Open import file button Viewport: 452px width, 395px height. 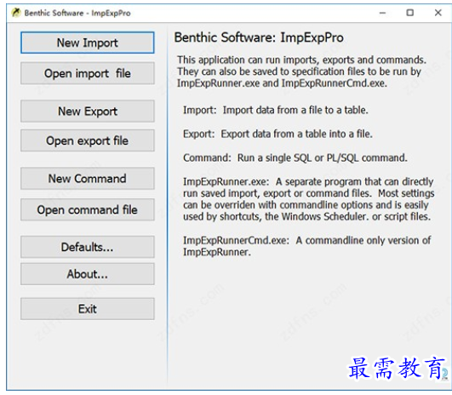pos(88,73)
